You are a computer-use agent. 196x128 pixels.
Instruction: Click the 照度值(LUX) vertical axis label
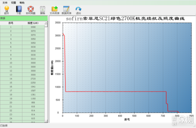pos(52,68)
